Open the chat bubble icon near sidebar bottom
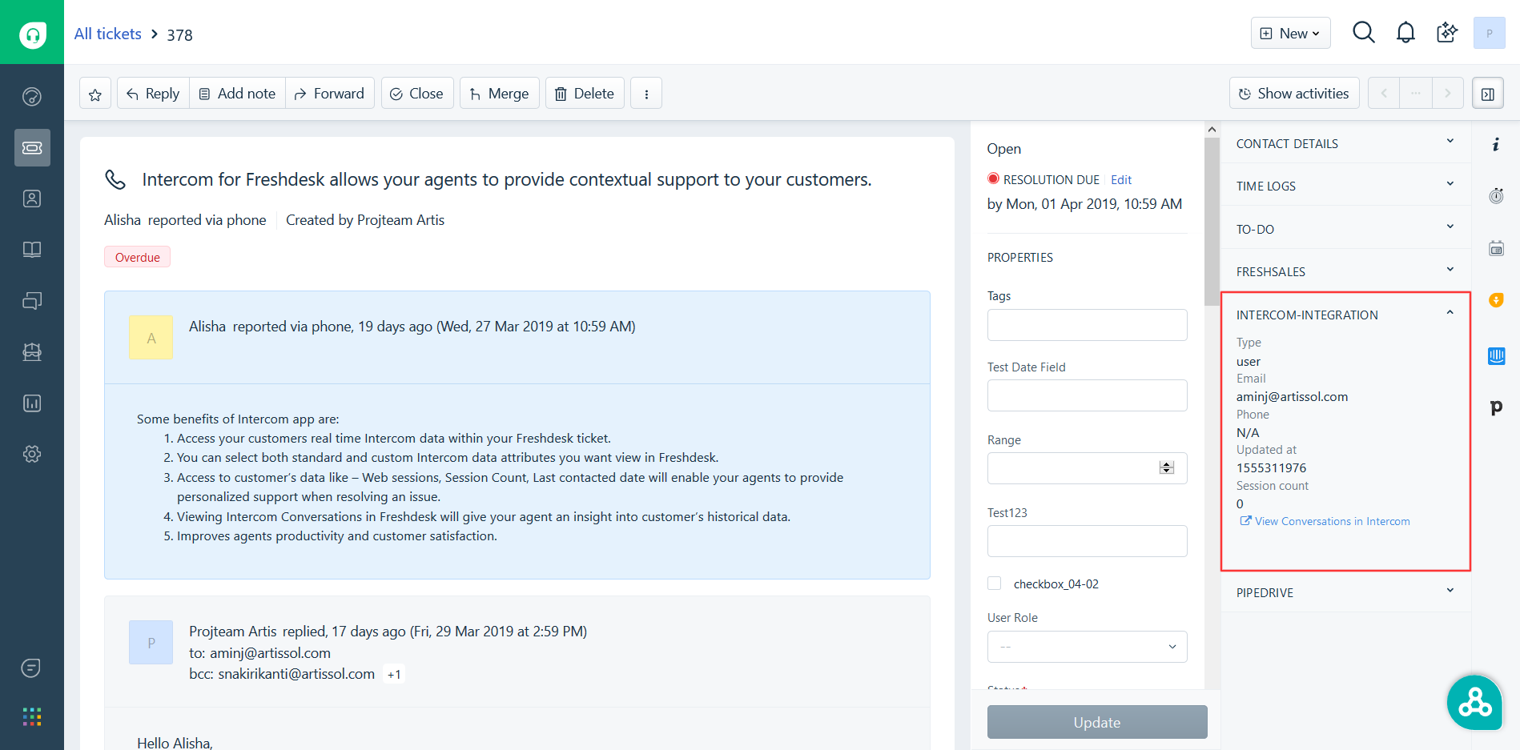The height and width of the screenshot is (750, 1520). point(31,668)
